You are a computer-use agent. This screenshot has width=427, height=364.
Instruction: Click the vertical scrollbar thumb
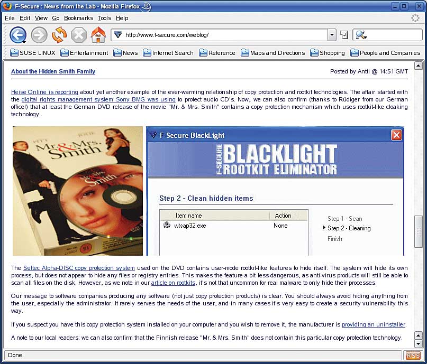click(x=419, y=231)
